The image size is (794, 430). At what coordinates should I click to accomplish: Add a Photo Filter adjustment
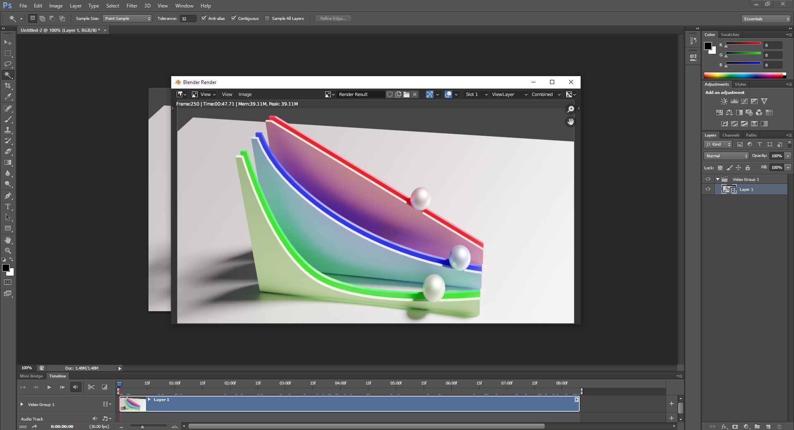pyautogui.click(x=749, y=113)
